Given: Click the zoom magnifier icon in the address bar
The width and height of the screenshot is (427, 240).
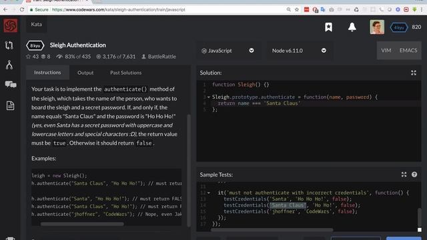Looking at the screenshot, I should coord(289,9).
